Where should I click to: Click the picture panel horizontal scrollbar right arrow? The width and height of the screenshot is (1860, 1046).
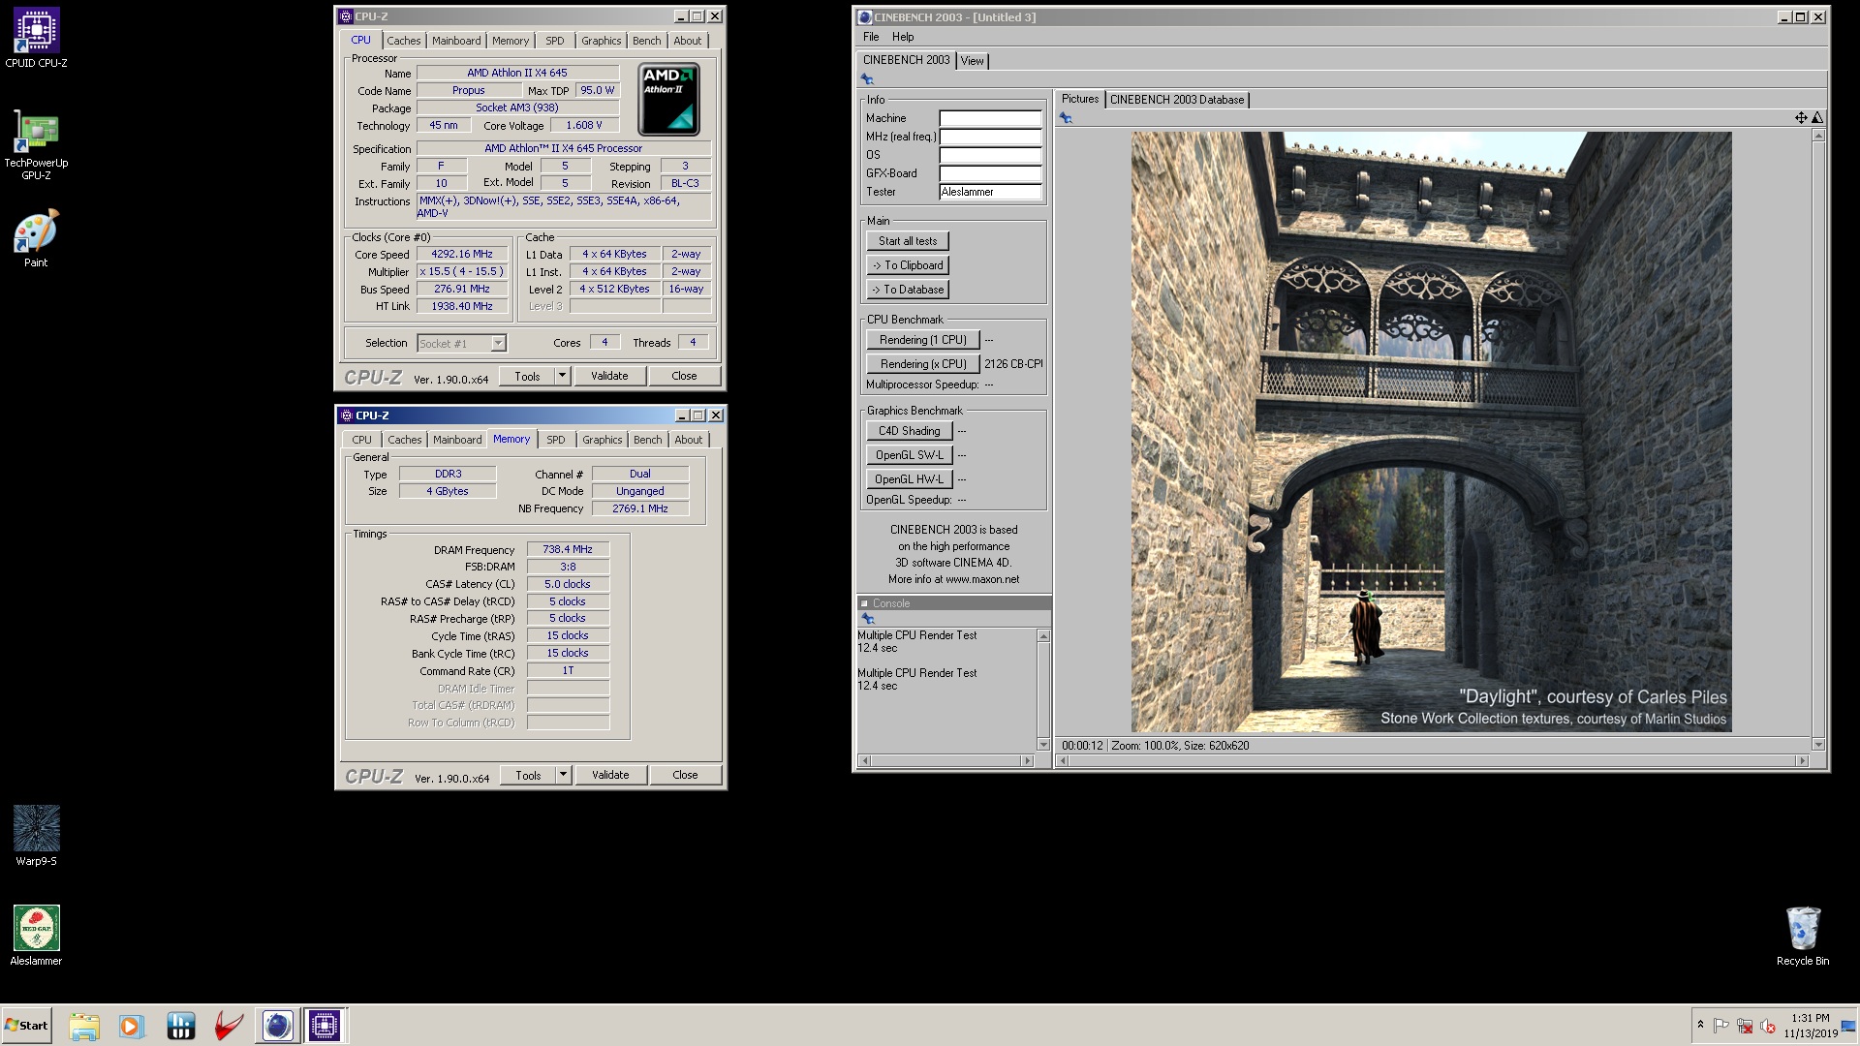1803,760
